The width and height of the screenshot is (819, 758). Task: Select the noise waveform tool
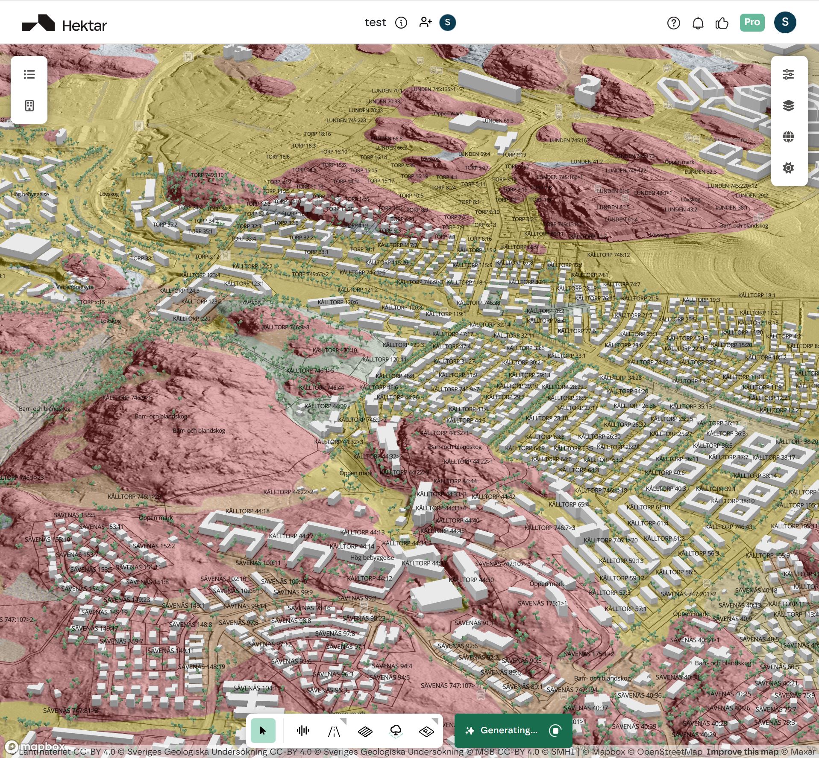(303, 731)
